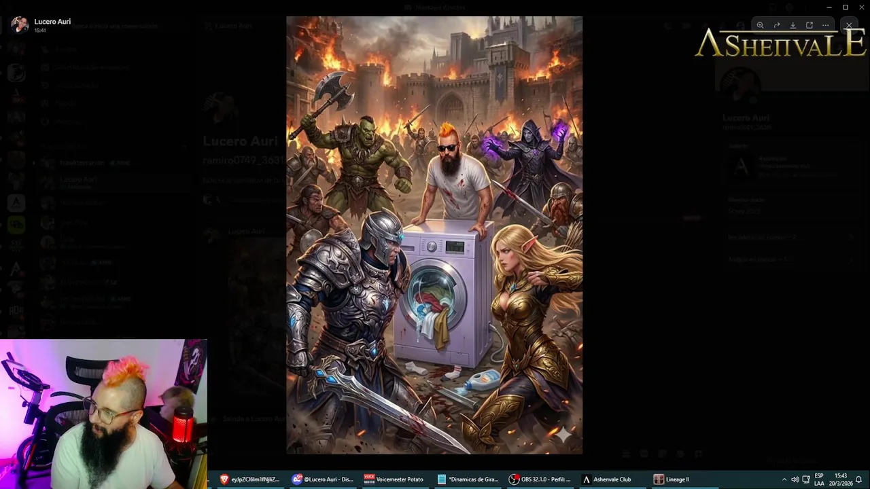870x489 pixels.
Task: Download the image from viewer toolbar
Action: coord(793,25)
